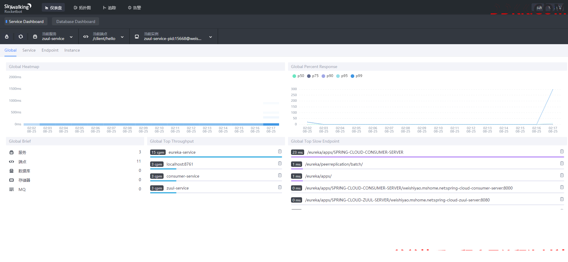This screenshot has width=568, height=262.
Task: Click the /eureka/apps/ endpoint text
Action: [318, 176]
